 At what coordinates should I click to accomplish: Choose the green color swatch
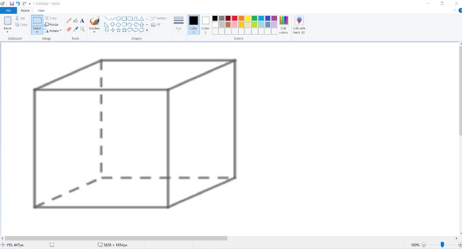click(x=254, y=18)
